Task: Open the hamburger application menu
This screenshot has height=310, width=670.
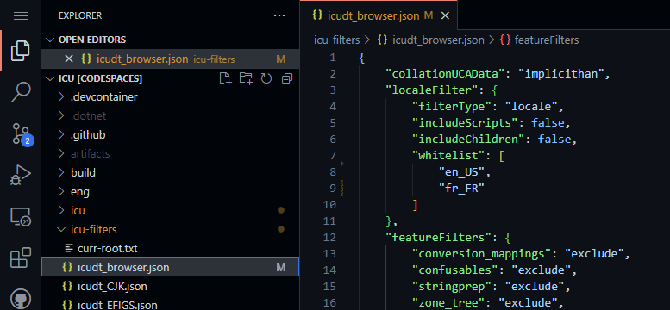Action: pos(21,16)
